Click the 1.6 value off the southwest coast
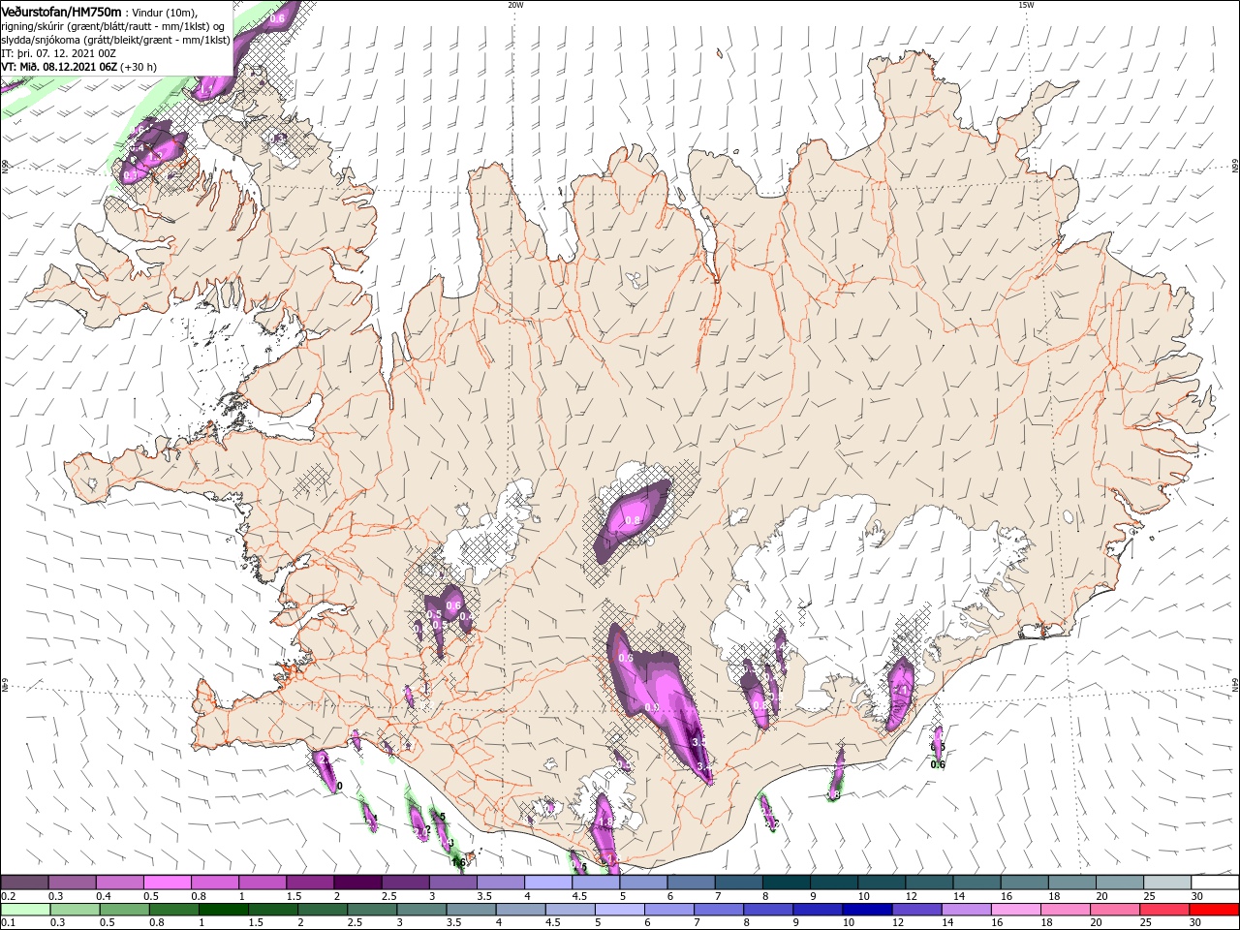Viewport: 1240px width, 930px height. click(459, 861)
